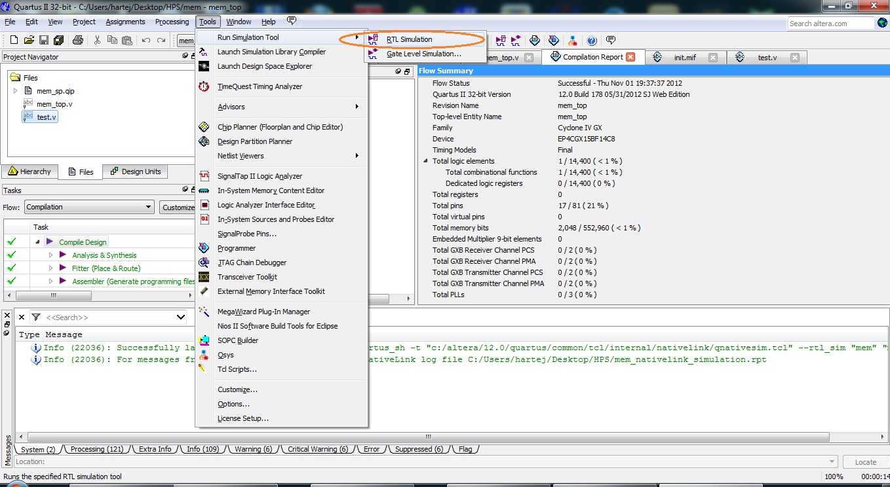Click the Save toolbar icon
This screenshot has height=487, width=890.
pos(44,41)
